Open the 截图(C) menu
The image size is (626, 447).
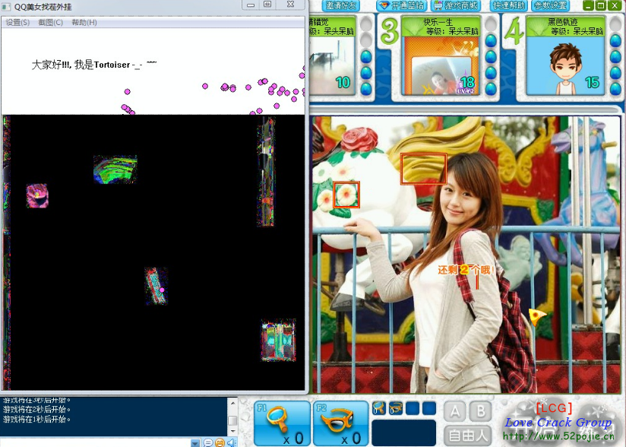pos(51,22)
